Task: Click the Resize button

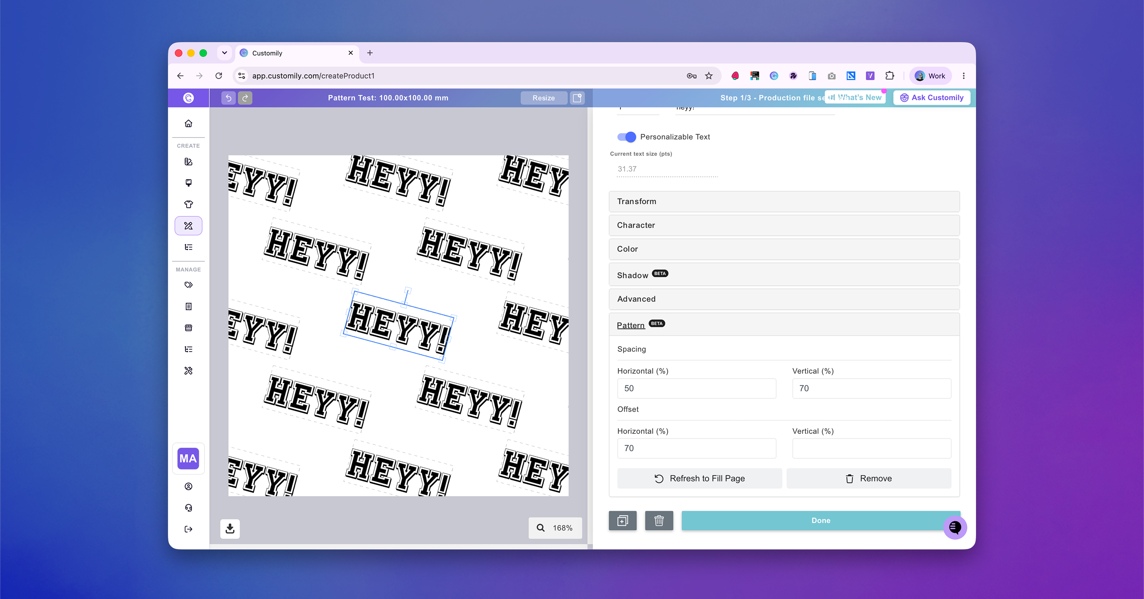Action: pos(543,98)
